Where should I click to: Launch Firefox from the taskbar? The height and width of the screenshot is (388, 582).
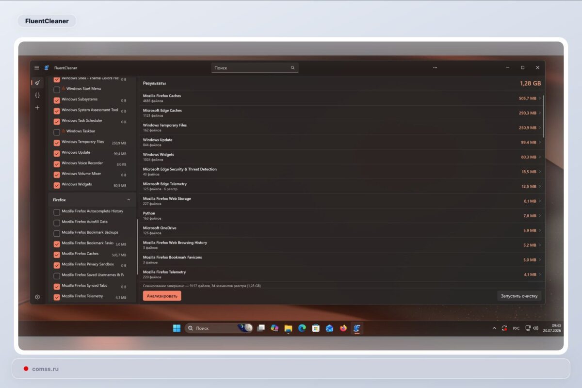[343, 328]
